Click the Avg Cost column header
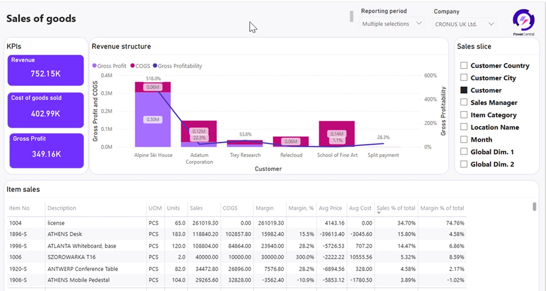The width and height of the screenshot is (546, 291). pyautogui.click(x=360, y=208)
